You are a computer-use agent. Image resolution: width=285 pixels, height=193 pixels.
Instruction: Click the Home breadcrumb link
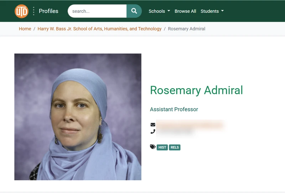coord(25,29)
